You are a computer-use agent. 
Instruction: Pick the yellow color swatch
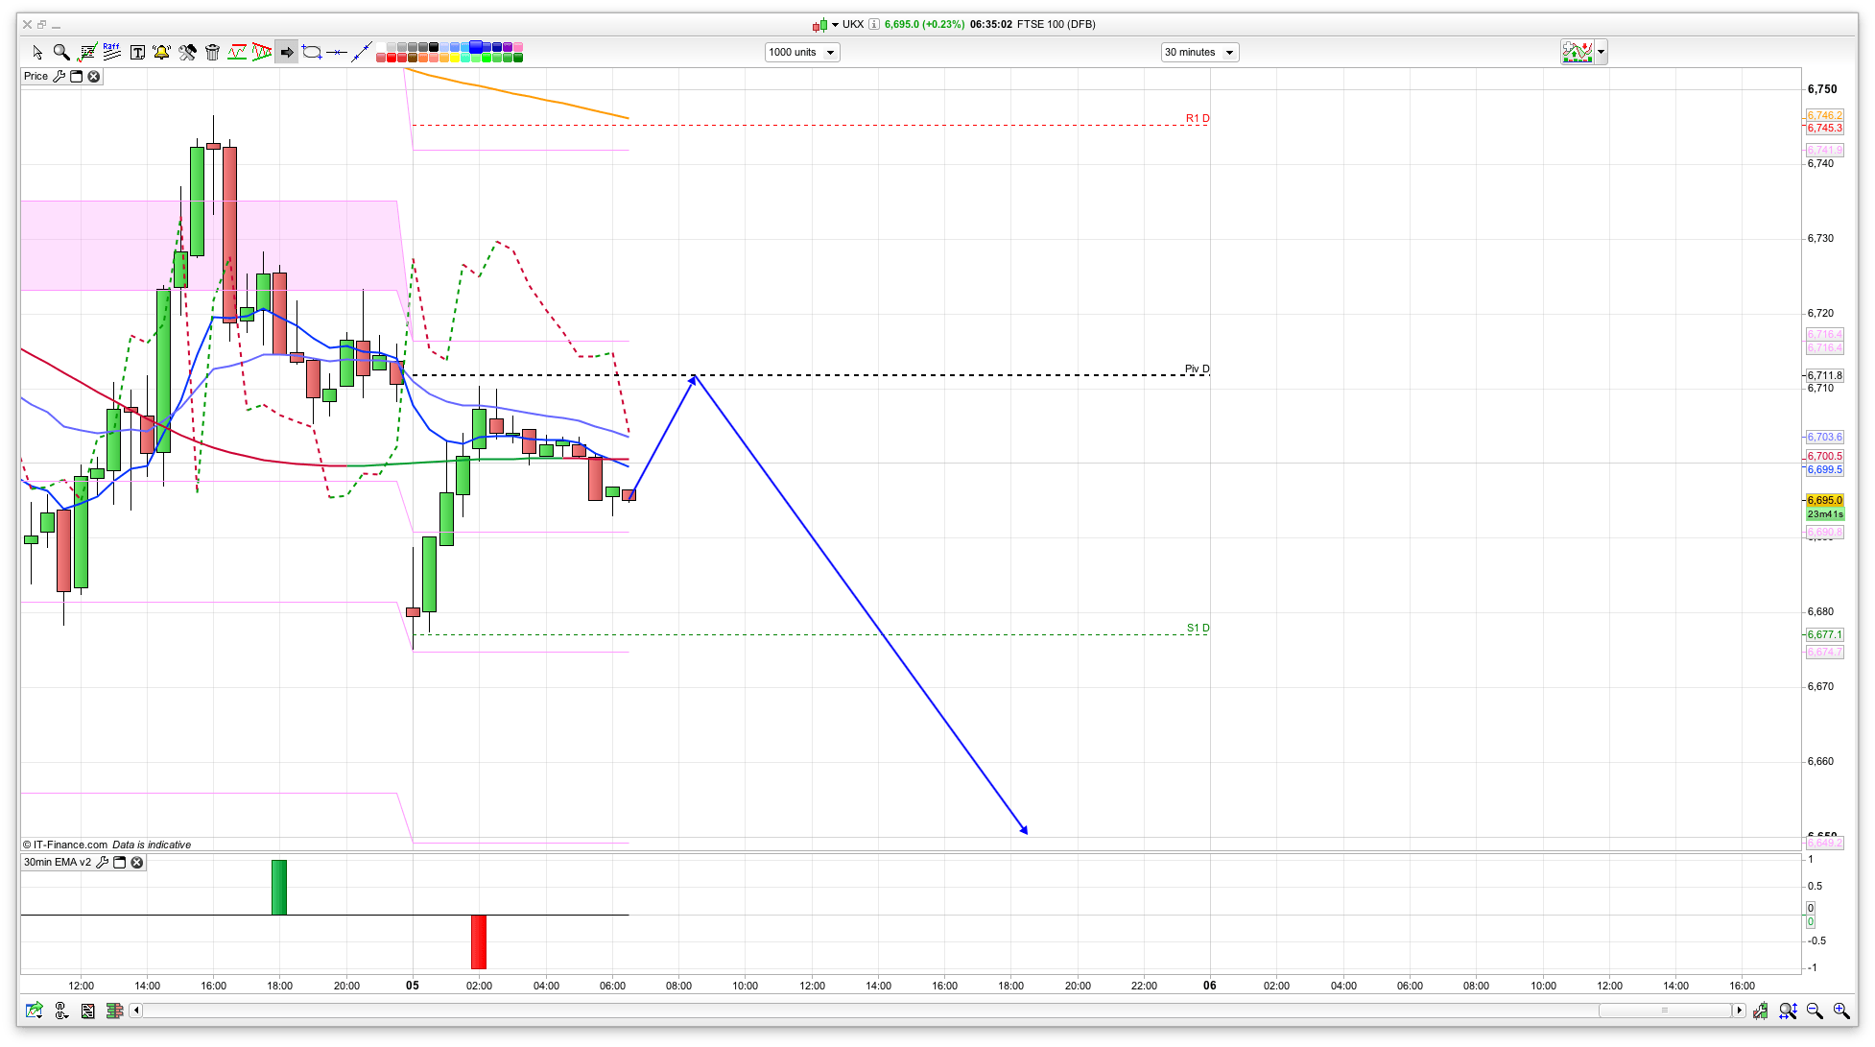point(454,58)
